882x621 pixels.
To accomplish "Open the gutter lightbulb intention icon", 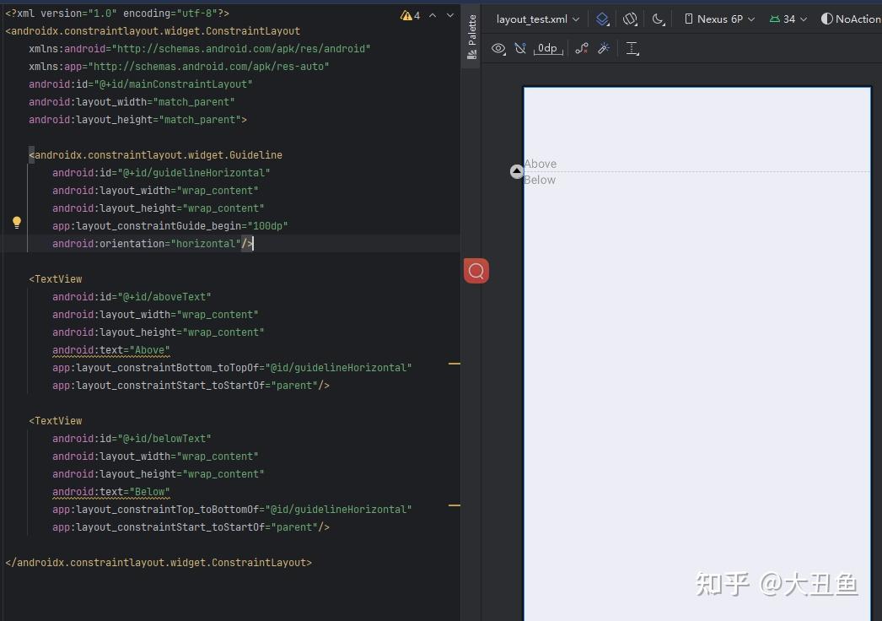I will click(x=17, y=222).
